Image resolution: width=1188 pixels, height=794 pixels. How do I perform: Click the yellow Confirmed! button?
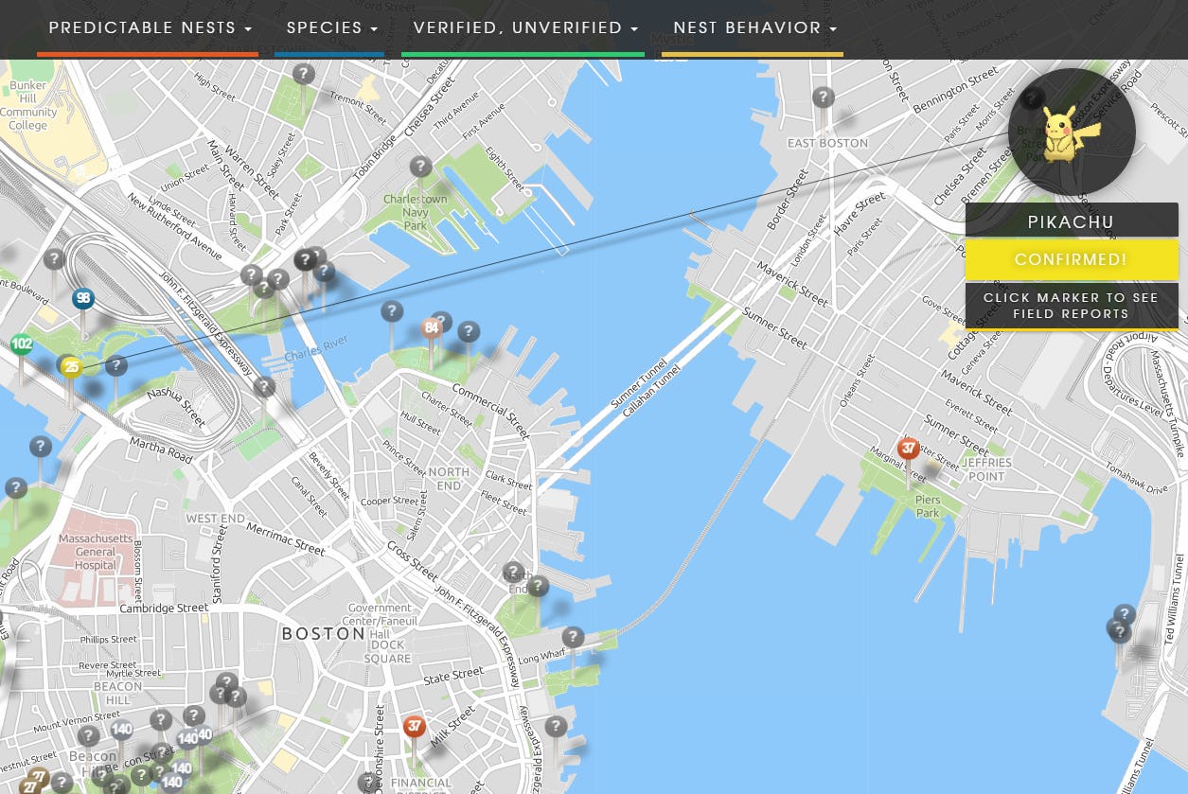tap(1071, 259)
